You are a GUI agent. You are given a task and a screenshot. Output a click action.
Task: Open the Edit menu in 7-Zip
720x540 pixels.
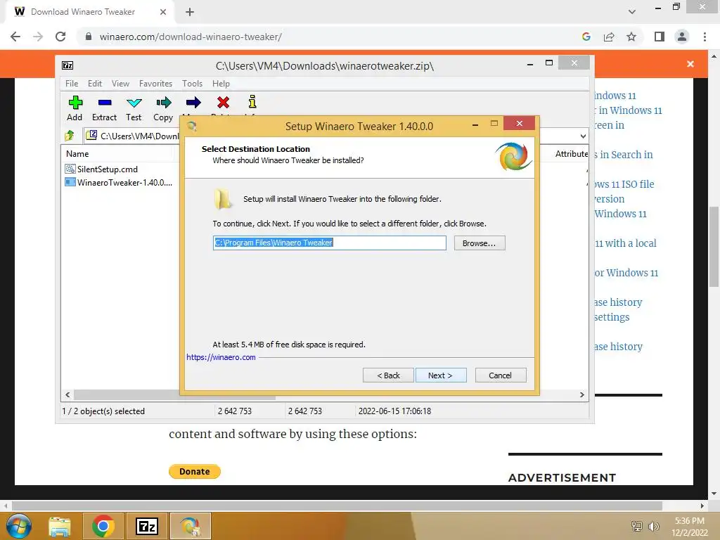pos(95,84)
